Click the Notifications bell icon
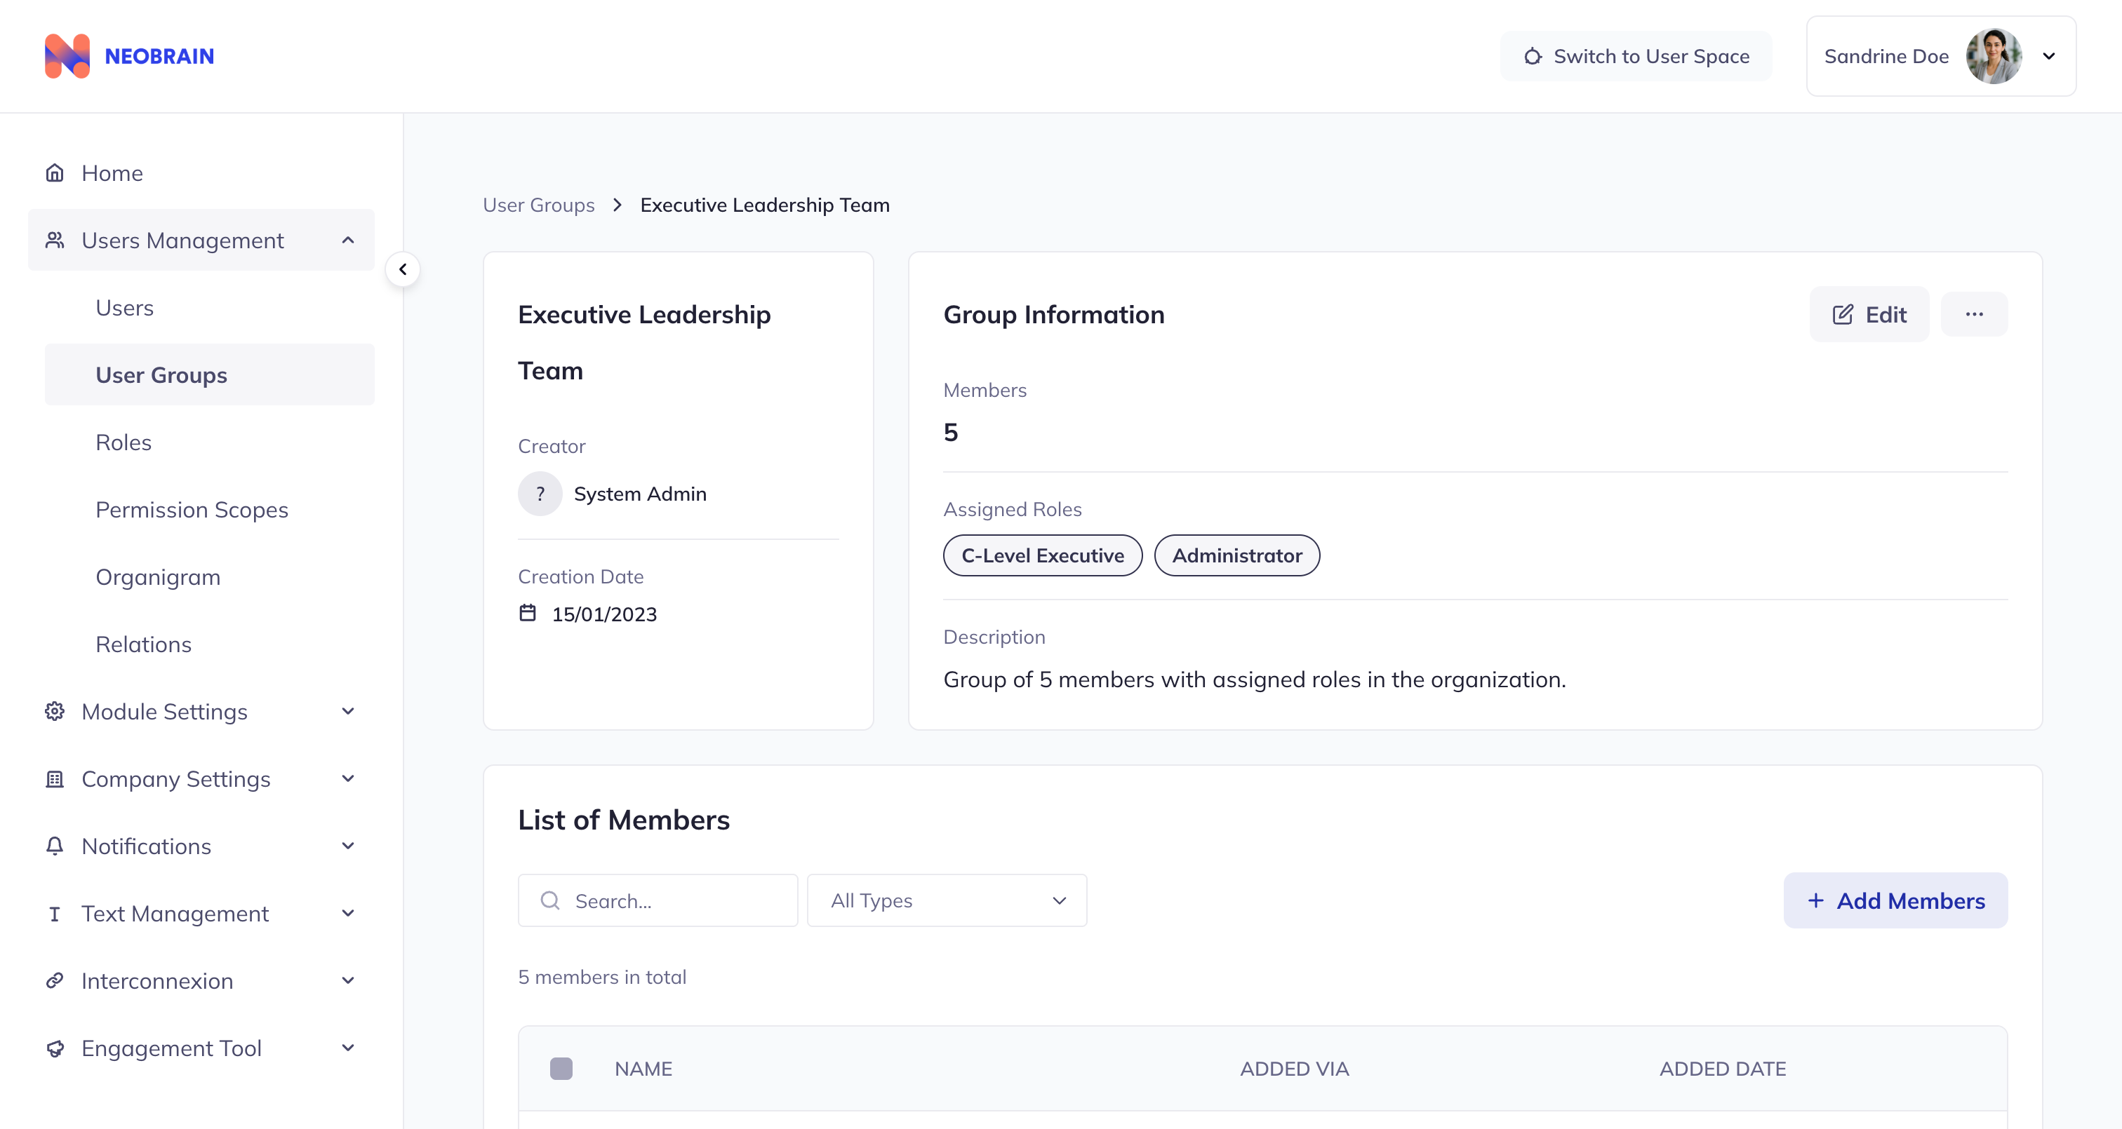This screenshot has height=1129, width=2122. (x=54, y=846)
